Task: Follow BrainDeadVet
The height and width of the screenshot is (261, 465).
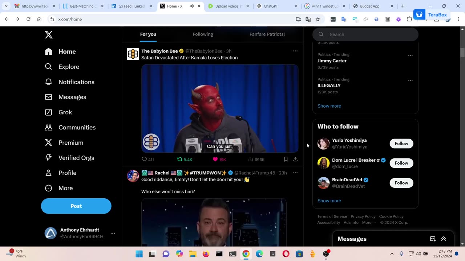Action: click(x=401, y=183)
